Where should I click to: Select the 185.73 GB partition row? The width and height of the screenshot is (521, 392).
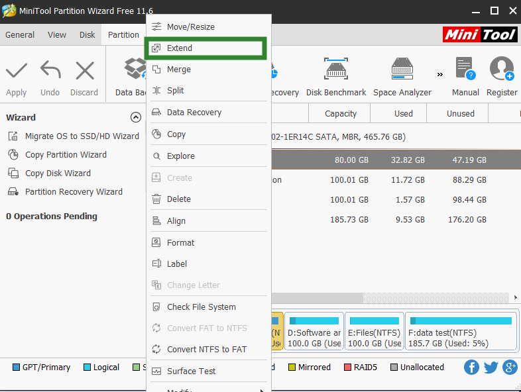tap(396, 220)
